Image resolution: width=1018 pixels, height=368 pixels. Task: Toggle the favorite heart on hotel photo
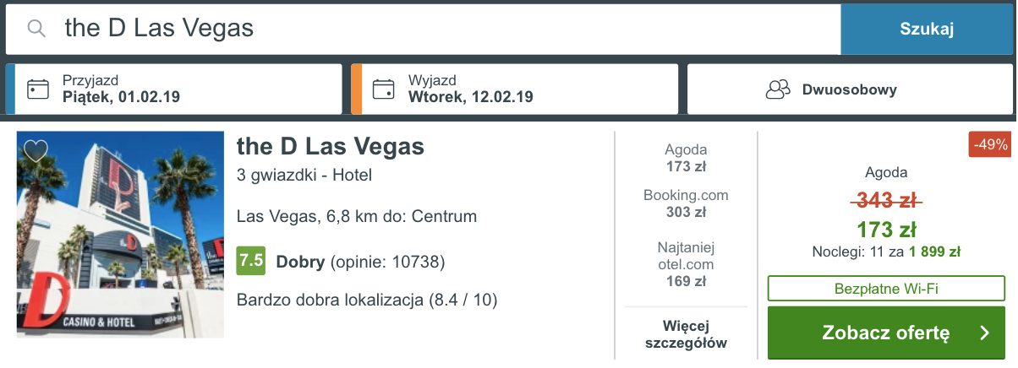click(36, 151)
